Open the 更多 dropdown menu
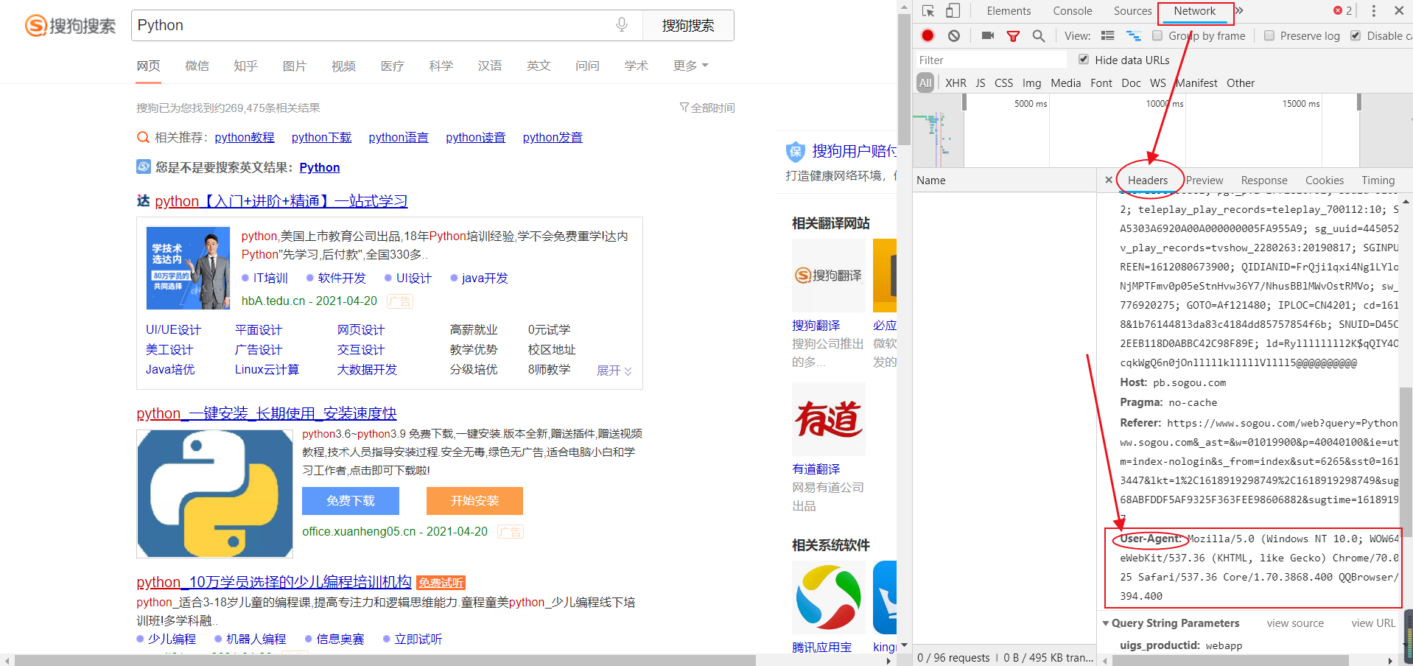The height and width of the screenshot is (666, 1413). tap(690, 66)
